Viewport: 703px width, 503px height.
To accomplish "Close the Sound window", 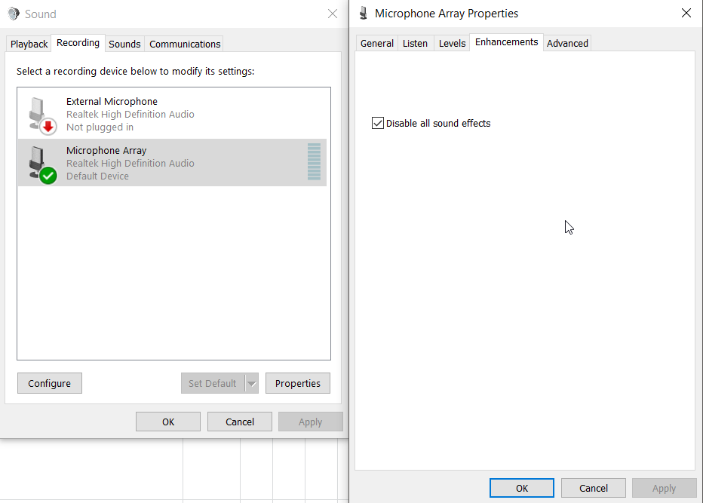I will tap(333, 14).
